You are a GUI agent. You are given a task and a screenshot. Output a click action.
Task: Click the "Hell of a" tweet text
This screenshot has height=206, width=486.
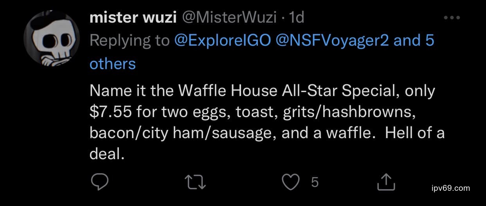(415, 133)
